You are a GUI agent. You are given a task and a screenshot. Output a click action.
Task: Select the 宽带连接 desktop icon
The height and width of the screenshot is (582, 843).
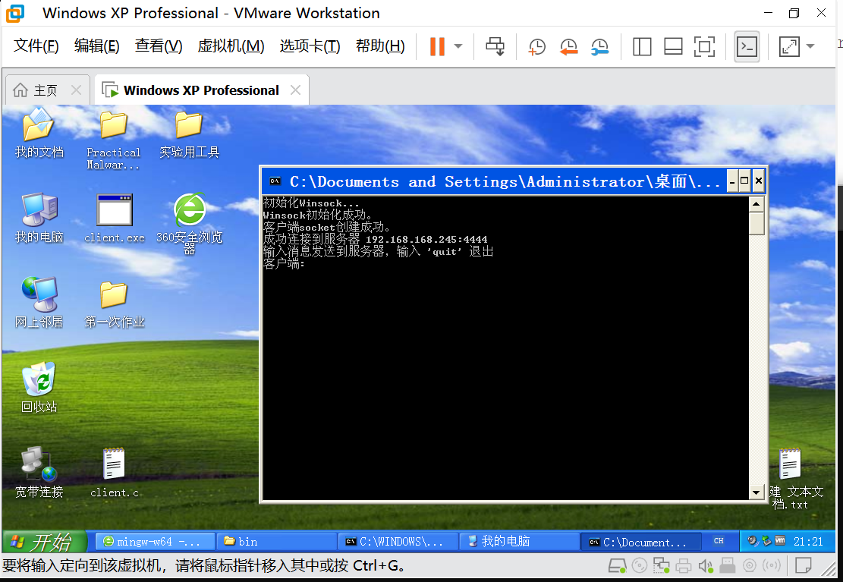tap(39, 472)
